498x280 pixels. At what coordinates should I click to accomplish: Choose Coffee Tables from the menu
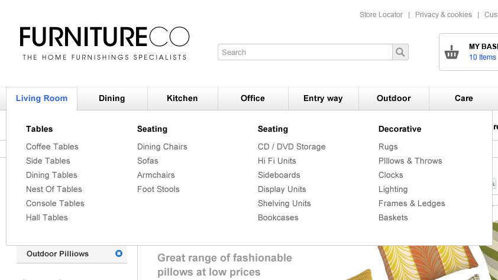[x=52, y=146]
